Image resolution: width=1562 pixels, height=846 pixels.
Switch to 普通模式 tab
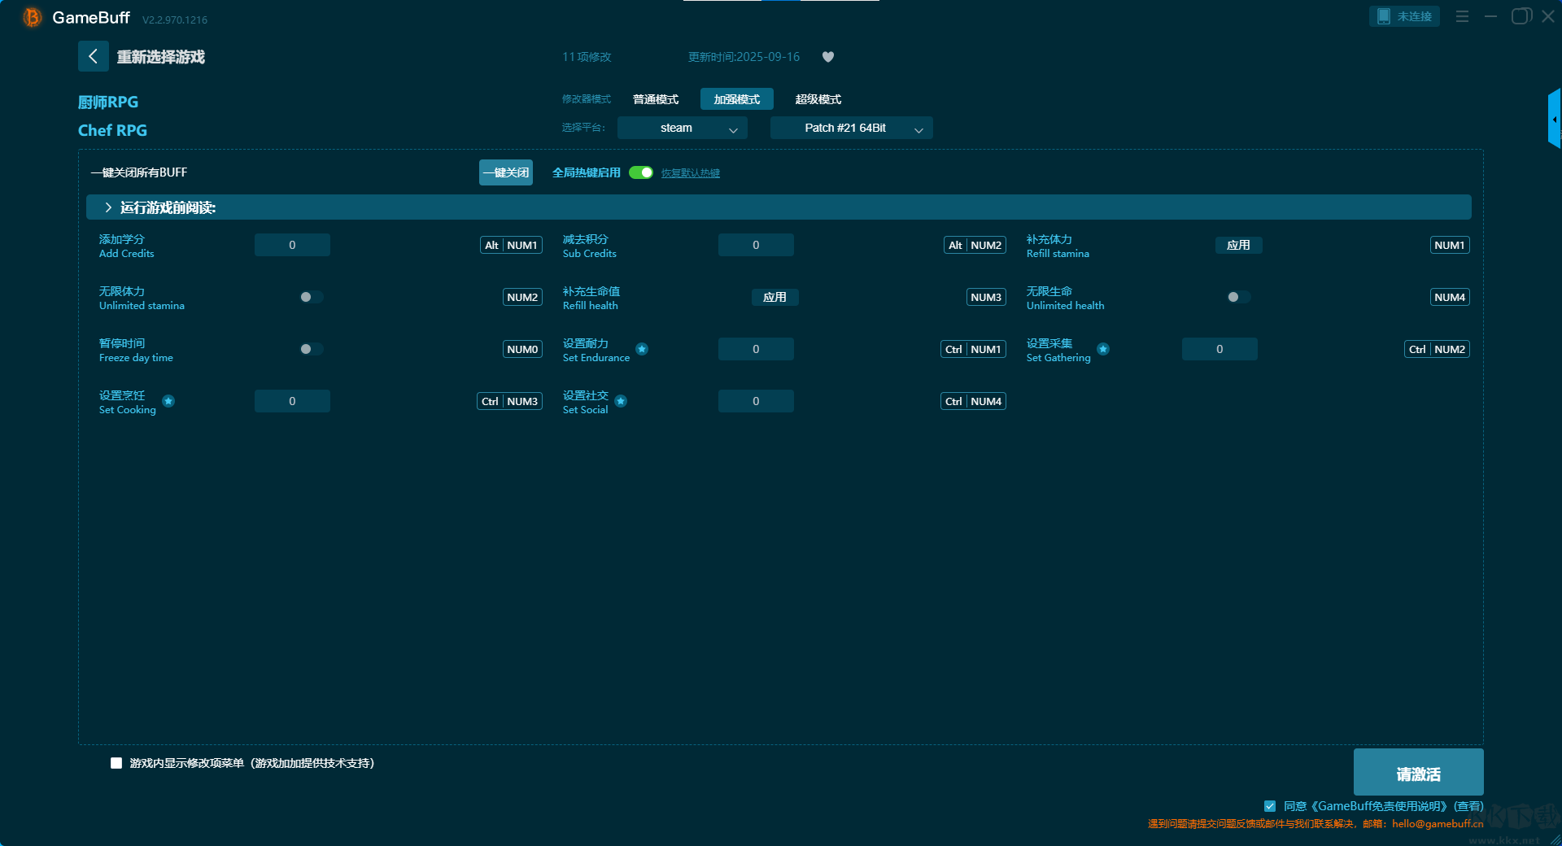point(655,99)
